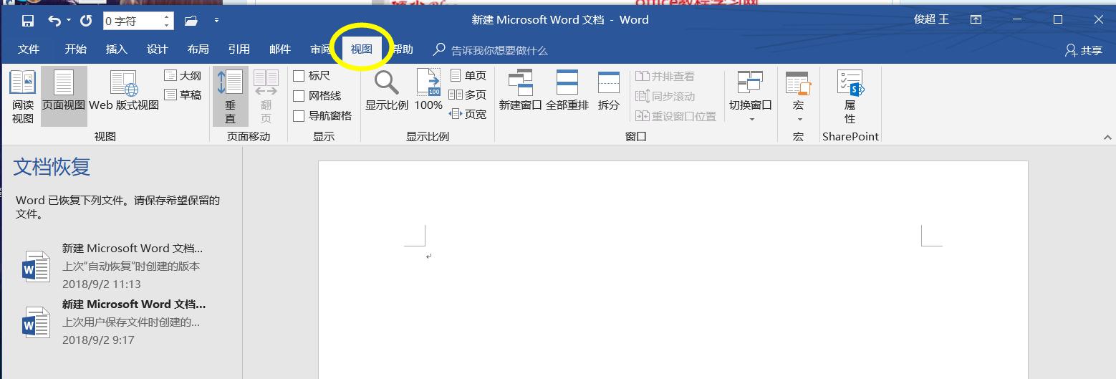Image resolution: width=1116 pixels, height=379 pixels.
Task: Undo the last action
Action: coord(54,21)
